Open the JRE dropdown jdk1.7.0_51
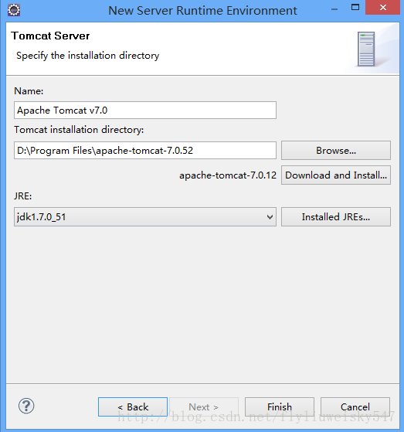 [x=145, y=217]
